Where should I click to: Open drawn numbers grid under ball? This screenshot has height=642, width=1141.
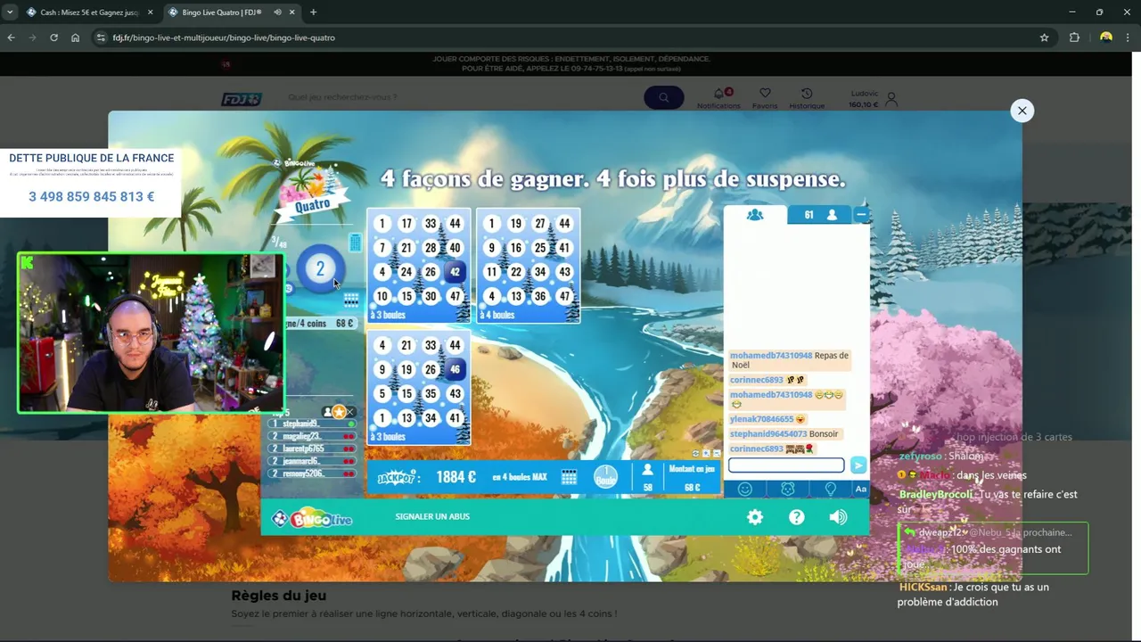(351, 300)
